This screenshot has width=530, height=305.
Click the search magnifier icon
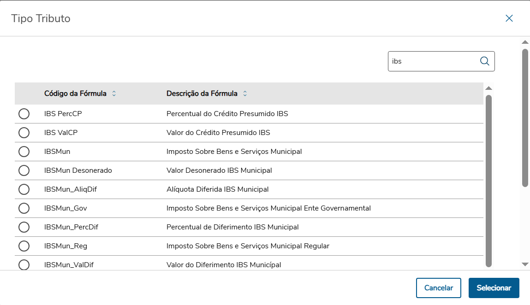tap(484, 61)
